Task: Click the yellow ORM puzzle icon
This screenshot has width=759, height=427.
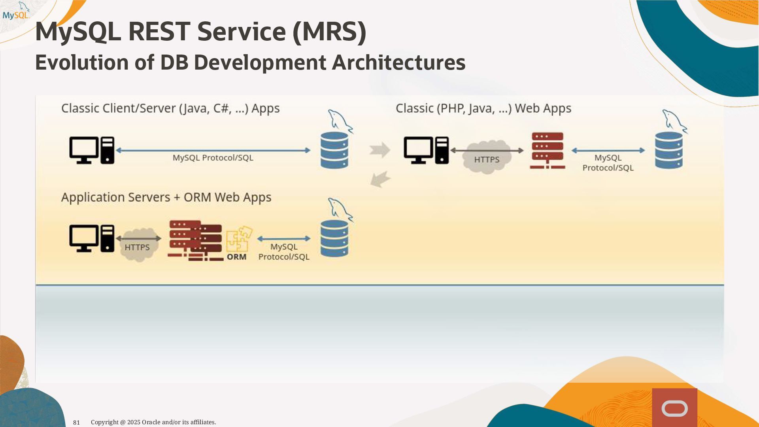Action: click(x=239, y=239)
